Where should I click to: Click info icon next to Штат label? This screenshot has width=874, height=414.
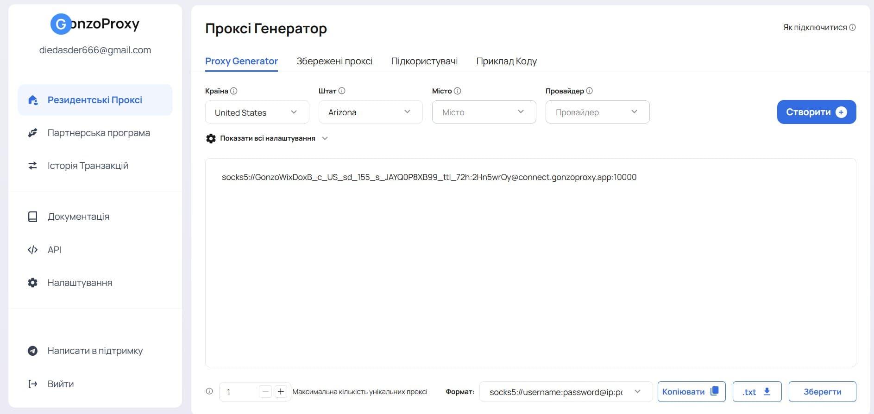[342, 91]
